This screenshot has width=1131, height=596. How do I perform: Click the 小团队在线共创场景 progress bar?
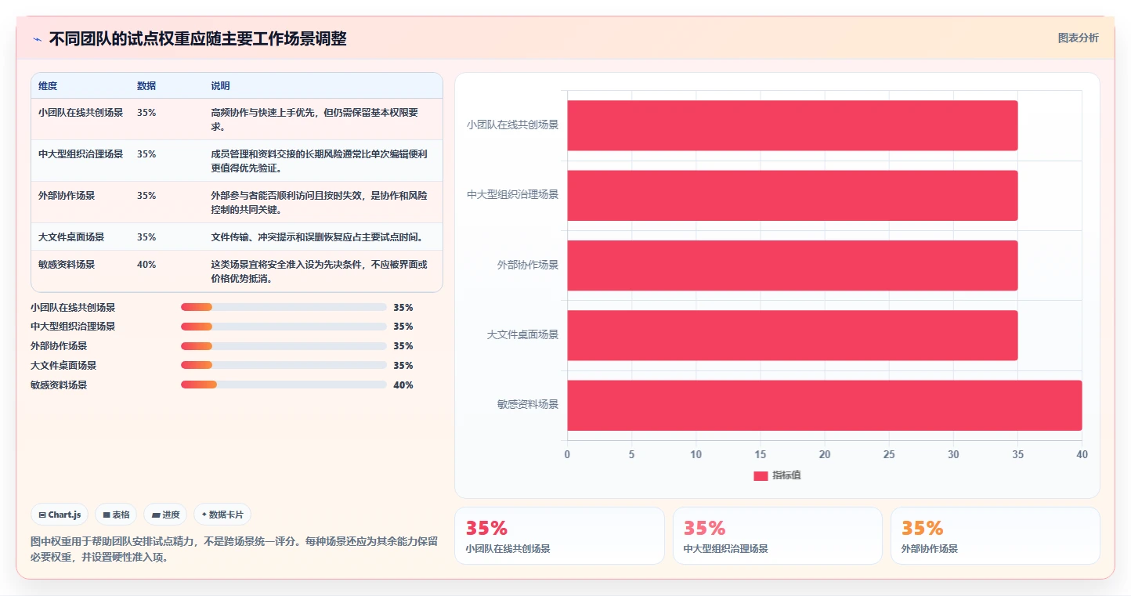[x=284, y=307]
